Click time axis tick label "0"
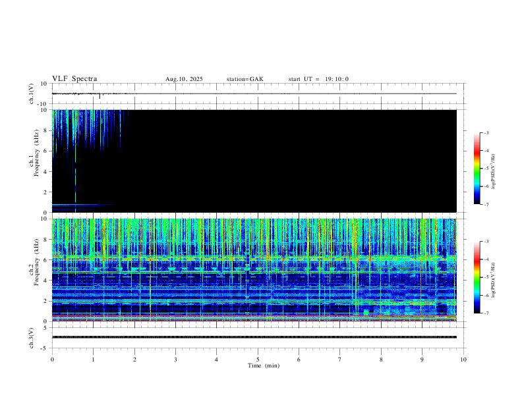The height and width of the screenshot is (403, 522). click(52, 360)
